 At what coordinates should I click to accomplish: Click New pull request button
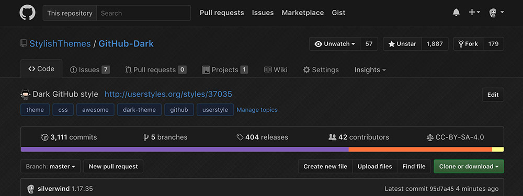point(113,166)
